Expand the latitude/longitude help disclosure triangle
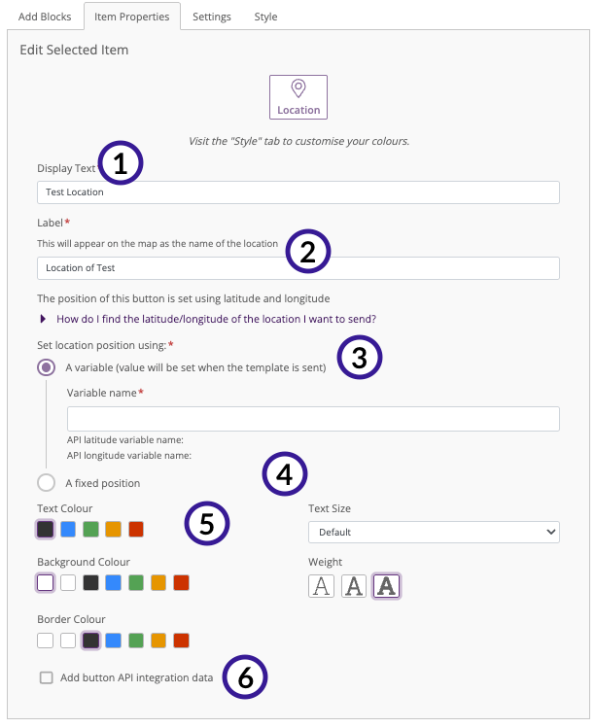 pos(43,319)
